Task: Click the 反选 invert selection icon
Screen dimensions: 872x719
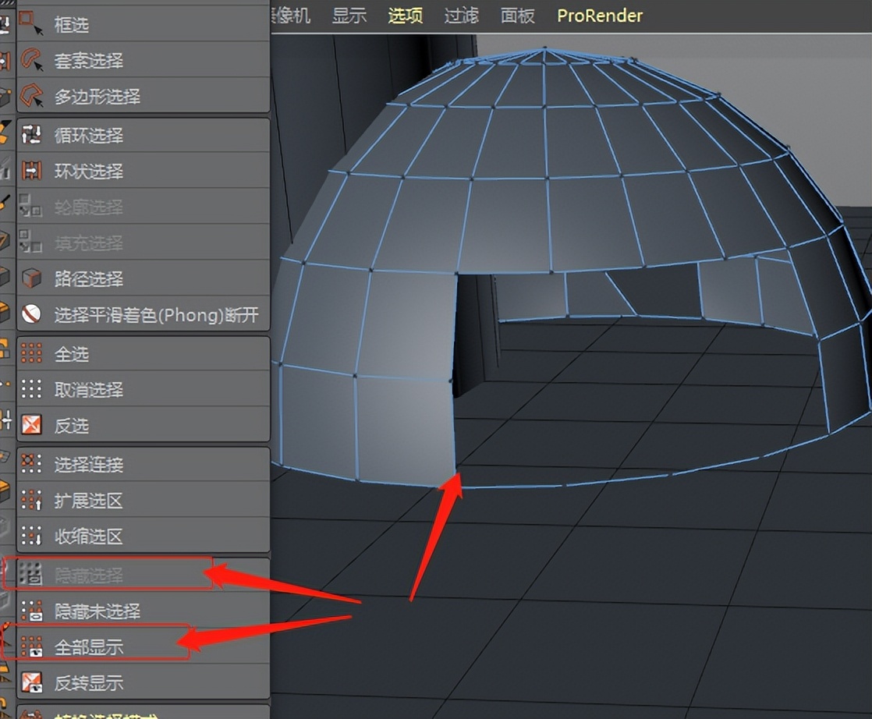Action: [33, 426]
